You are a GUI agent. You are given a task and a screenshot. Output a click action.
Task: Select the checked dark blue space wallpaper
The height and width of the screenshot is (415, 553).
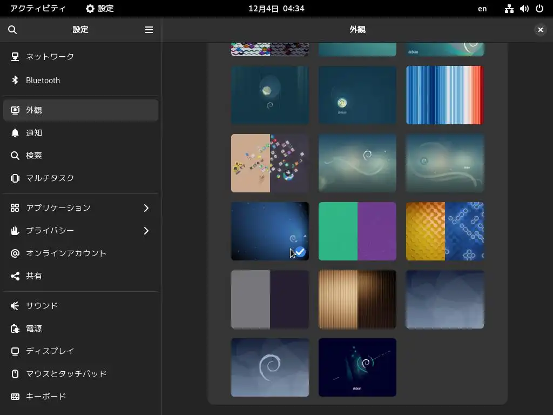pyautogui.click(x=270, y=231)
